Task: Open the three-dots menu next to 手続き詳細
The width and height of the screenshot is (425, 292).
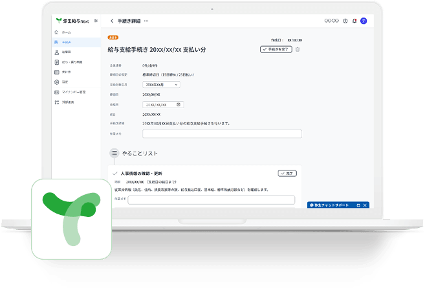Action: [146, 21]
